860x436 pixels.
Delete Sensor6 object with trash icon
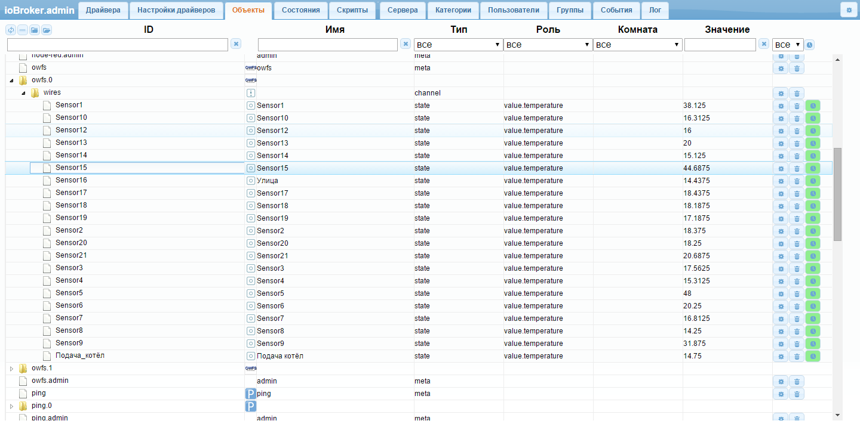click(797, 306)
